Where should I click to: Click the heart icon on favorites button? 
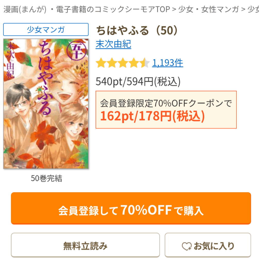point(187,246)
